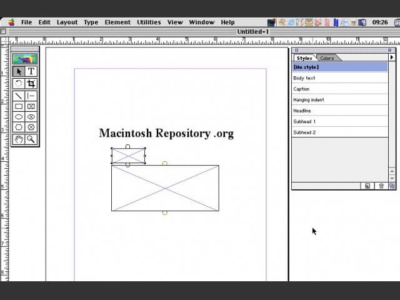Select the Hand tool

19,139
